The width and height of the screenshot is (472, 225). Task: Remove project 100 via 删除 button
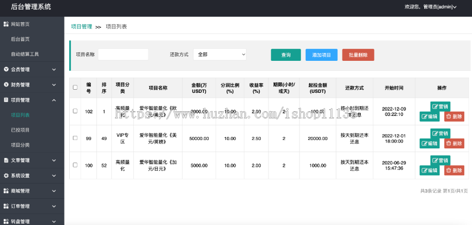click(454, 170)
